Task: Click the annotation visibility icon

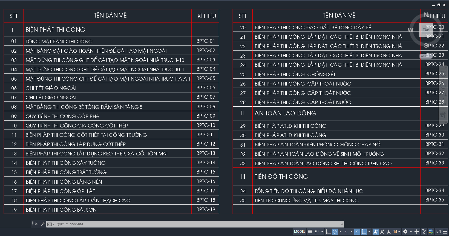Action: point(376,232)
